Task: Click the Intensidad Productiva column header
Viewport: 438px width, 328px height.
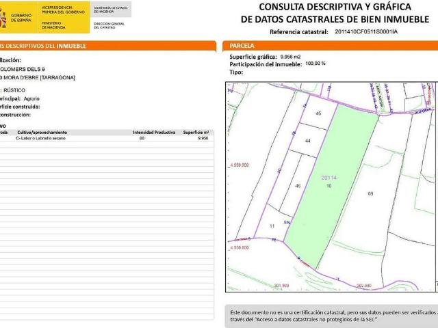Action: (x=154, y=132)
